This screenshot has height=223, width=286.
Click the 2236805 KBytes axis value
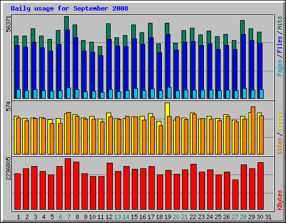8,168
